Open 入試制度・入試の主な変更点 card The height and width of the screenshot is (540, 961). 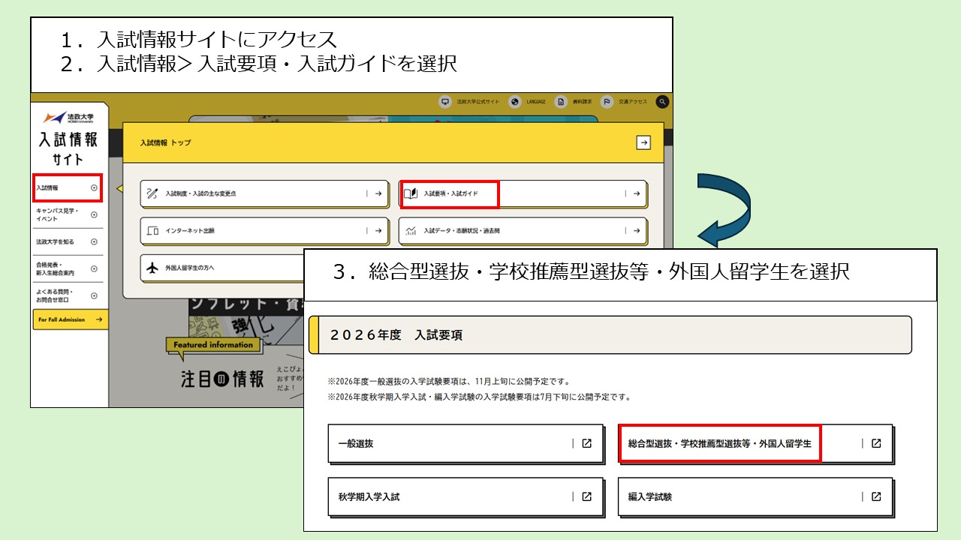(264, 193)
